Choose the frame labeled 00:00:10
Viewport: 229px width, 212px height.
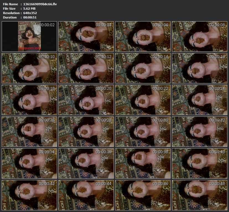(29, 68)
